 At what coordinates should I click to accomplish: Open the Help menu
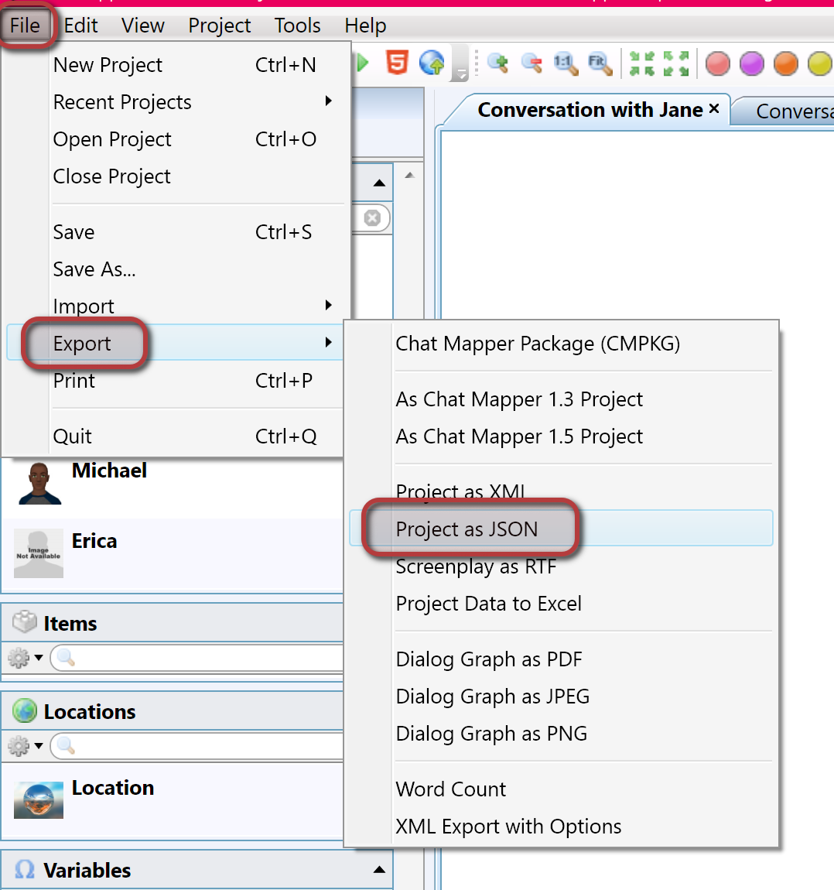pyautogui.click(x=365, y=25)
